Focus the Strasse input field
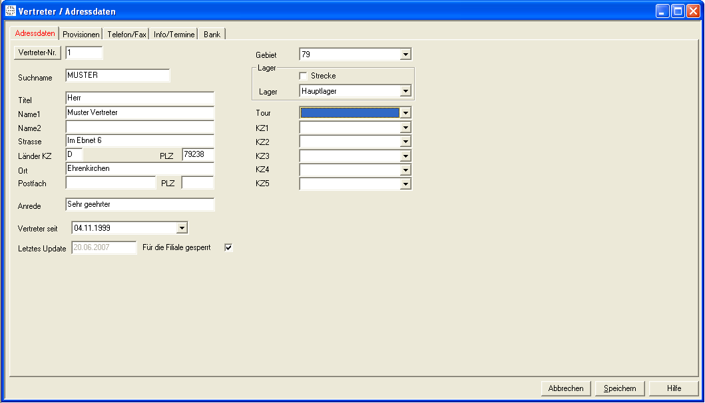The image size is (705, 403). tap(140, 141)
